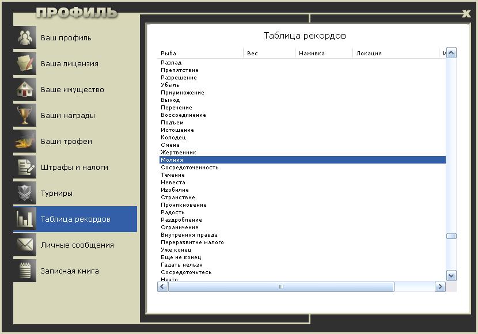
Task: Click the horizontal scrollbar right arrow
Action: tap(440, 286)
